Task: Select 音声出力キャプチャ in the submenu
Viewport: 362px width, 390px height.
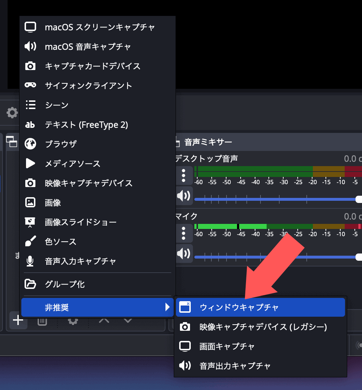Action: (x=260, y=366)
